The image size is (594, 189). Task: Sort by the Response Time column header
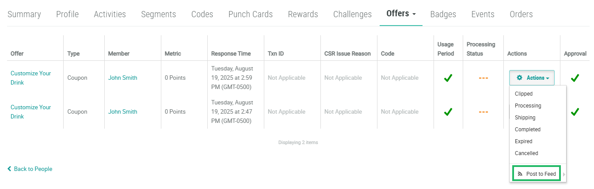tap(231, 54)
